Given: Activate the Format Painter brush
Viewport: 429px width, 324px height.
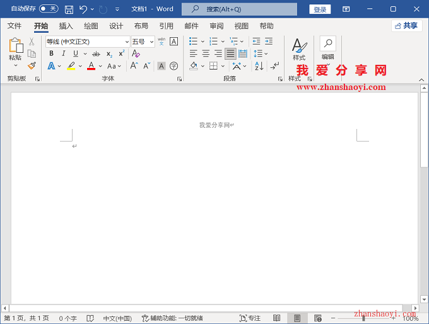Looking at the screenshot, I should 32,65.
